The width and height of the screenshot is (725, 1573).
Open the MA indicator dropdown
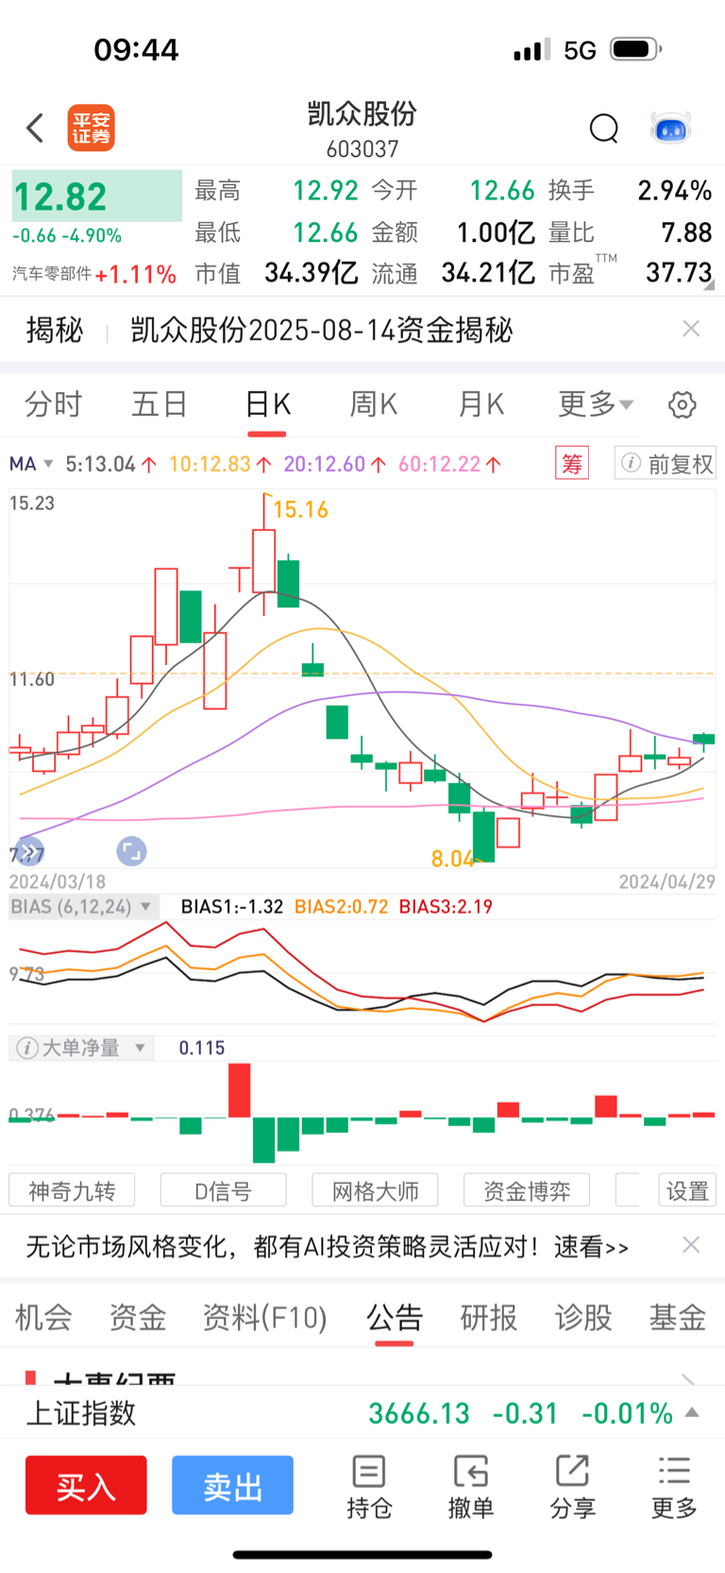point(31,464)
